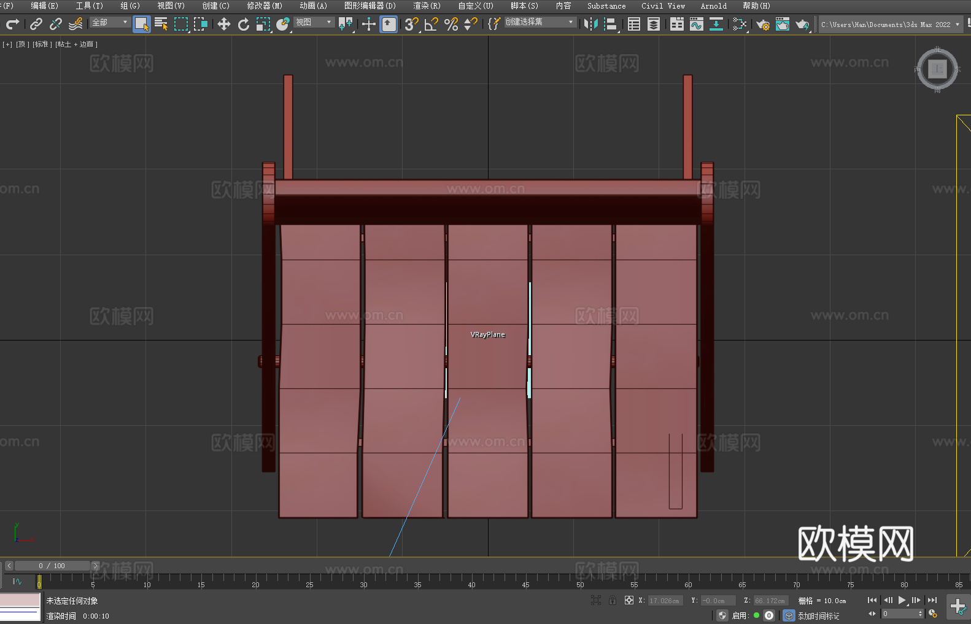Open Schematic View
Image resolution: width=971 pixels, height=624 pixels.
pos(716,24)
